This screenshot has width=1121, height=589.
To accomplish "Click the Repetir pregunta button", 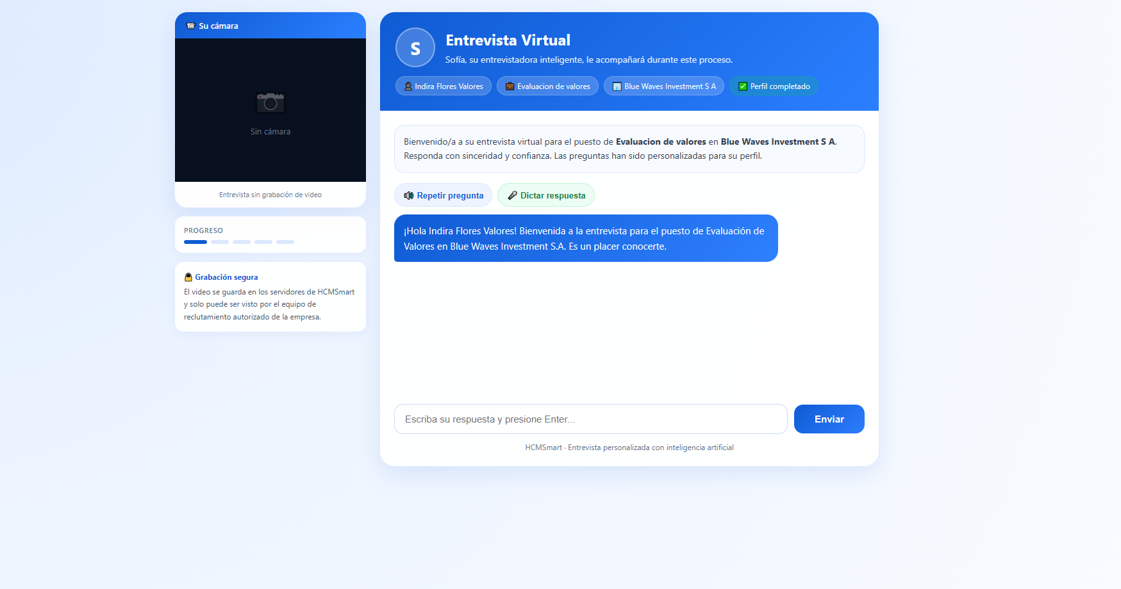I will [x=443, y=195].
